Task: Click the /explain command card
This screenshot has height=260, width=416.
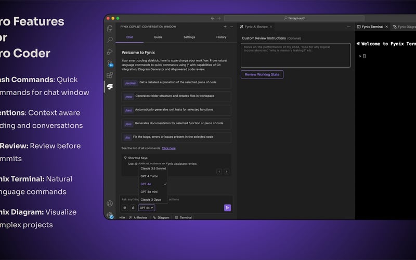Action: point(176,83)
